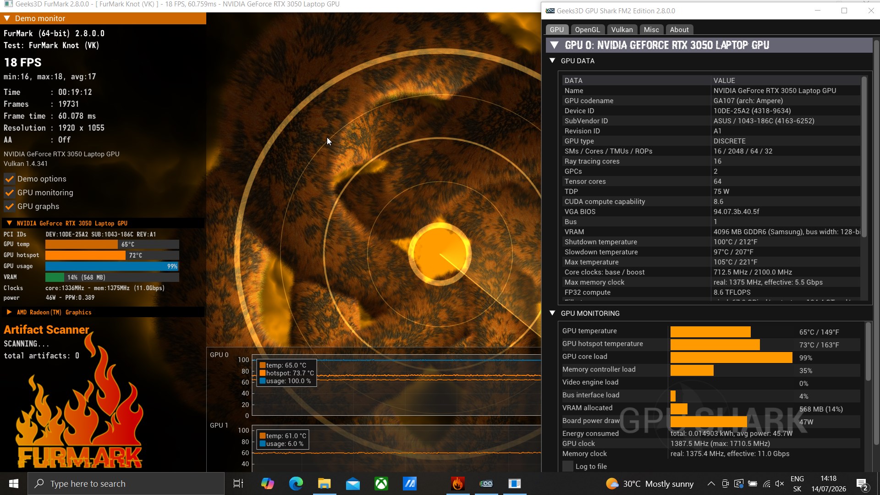This screenshot has width=880, height=495.
Task: Open the blue slash-logo app on the taskbar
Action: pos(410,484)
